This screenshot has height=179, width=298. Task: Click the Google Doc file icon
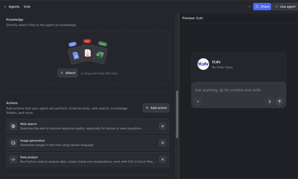click(x=76, y=56)
